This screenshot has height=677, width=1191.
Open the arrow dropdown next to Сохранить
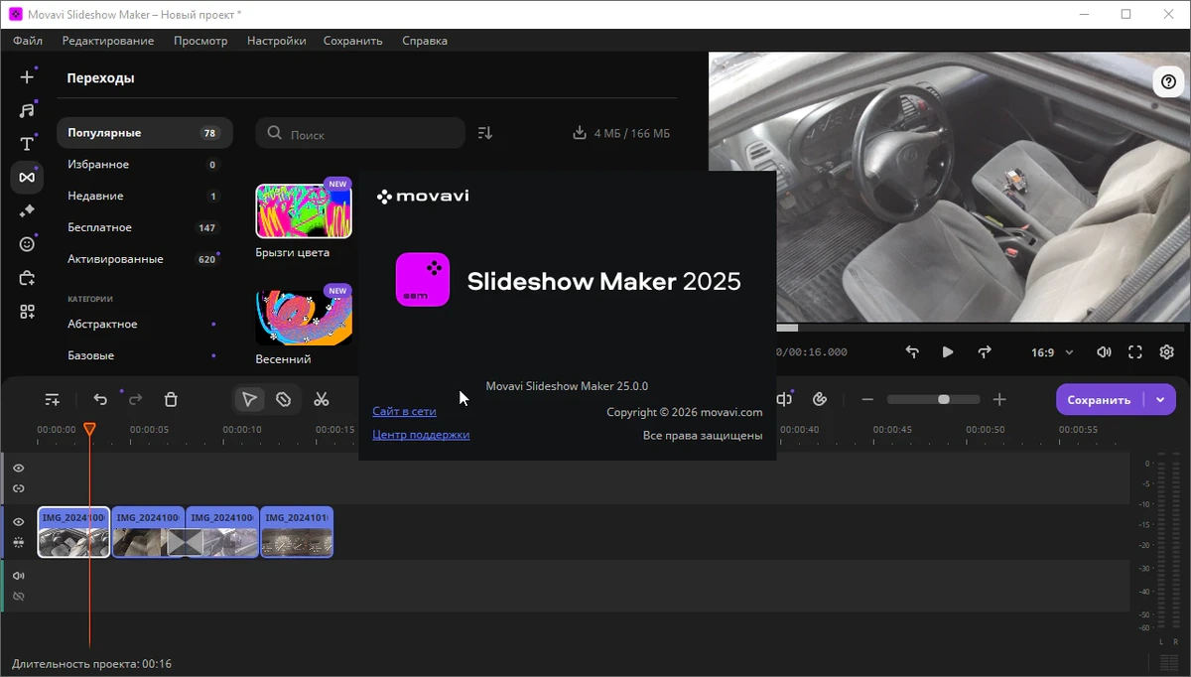(x=1160, y=400)
